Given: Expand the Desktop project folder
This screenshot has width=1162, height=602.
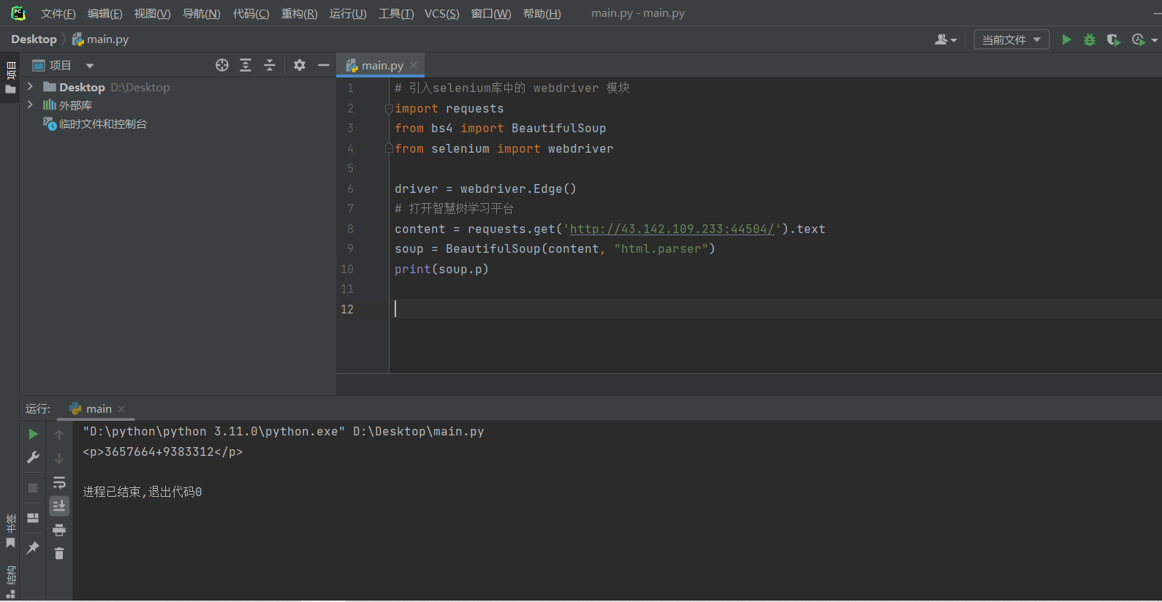Looking at the screenshot, I should click(30, 86).
